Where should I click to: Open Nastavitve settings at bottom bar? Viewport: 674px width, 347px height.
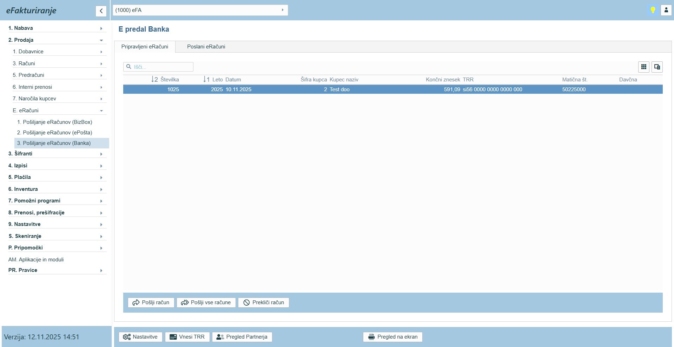tap(140, 337)
